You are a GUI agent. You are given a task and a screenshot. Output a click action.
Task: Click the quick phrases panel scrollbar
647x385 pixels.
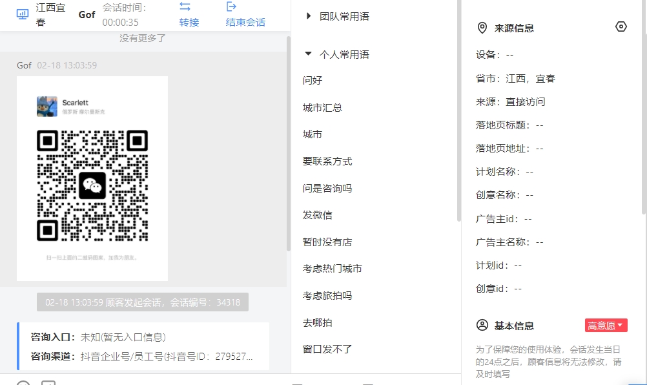point(459,110)
